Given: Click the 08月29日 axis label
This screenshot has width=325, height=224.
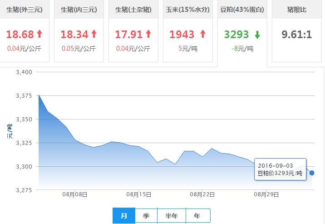Looking at the screenshot, I should 266,194.
